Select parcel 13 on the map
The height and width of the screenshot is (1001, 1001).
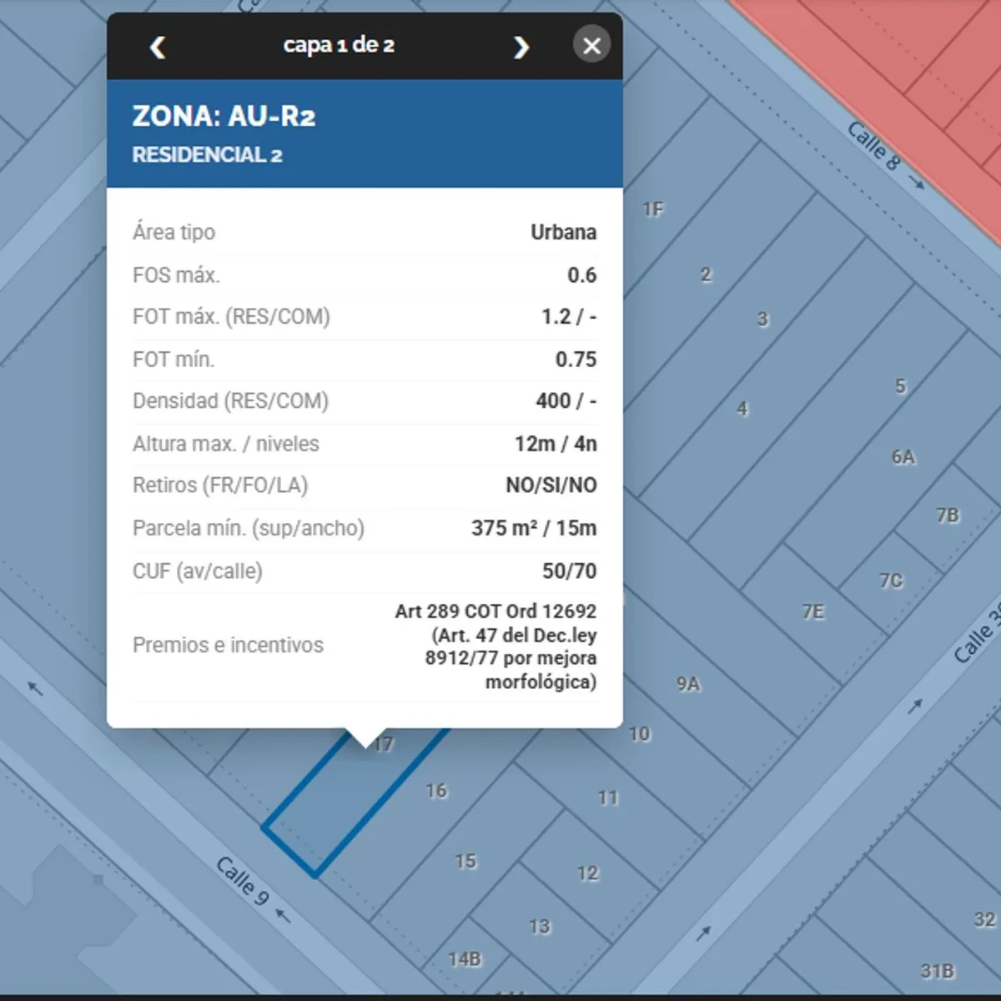(x=539, y=926)
